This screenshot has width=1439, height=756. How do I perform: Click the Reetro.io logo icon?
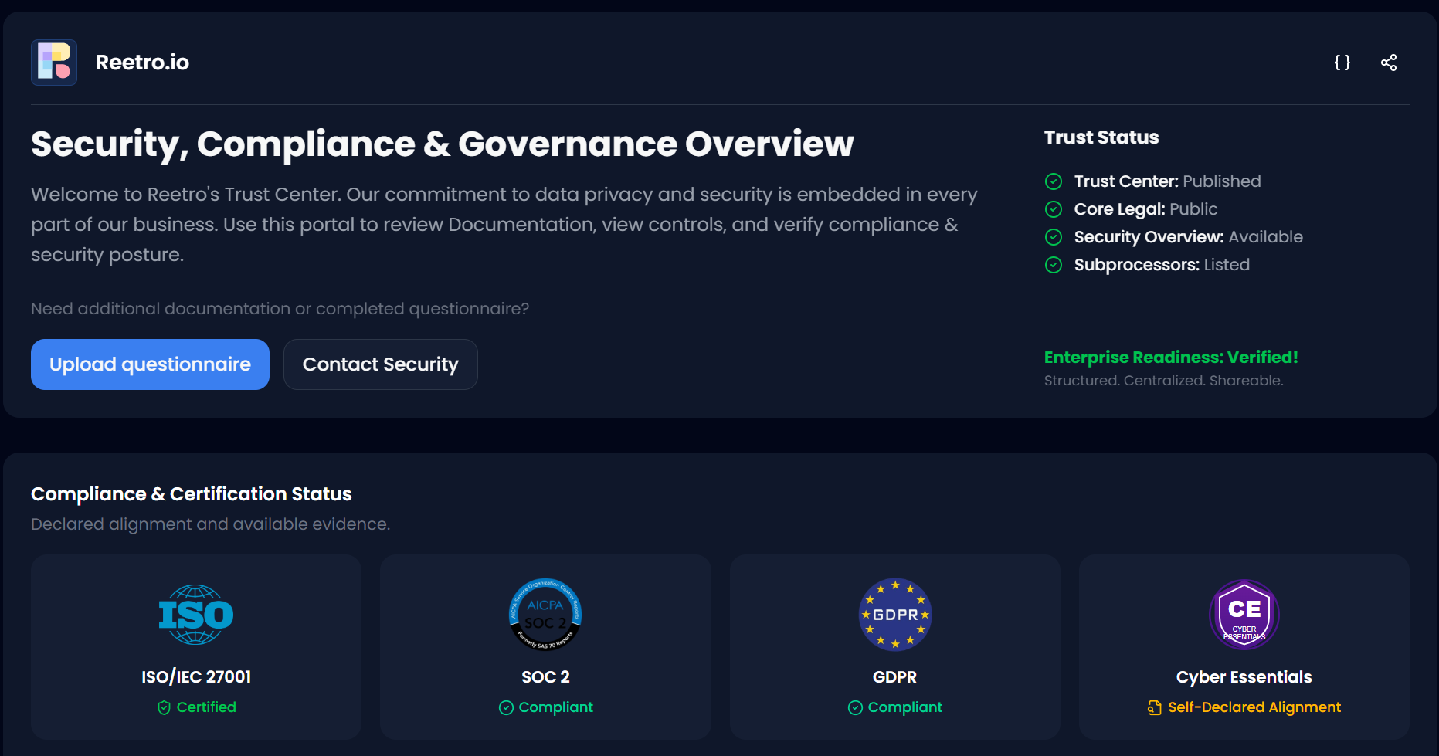(x=54, y=63)
